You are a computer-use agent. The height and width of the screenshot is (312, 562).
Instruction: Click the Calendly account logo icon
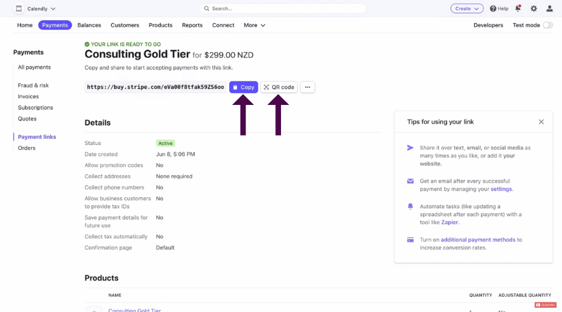(x=19, y=8)
